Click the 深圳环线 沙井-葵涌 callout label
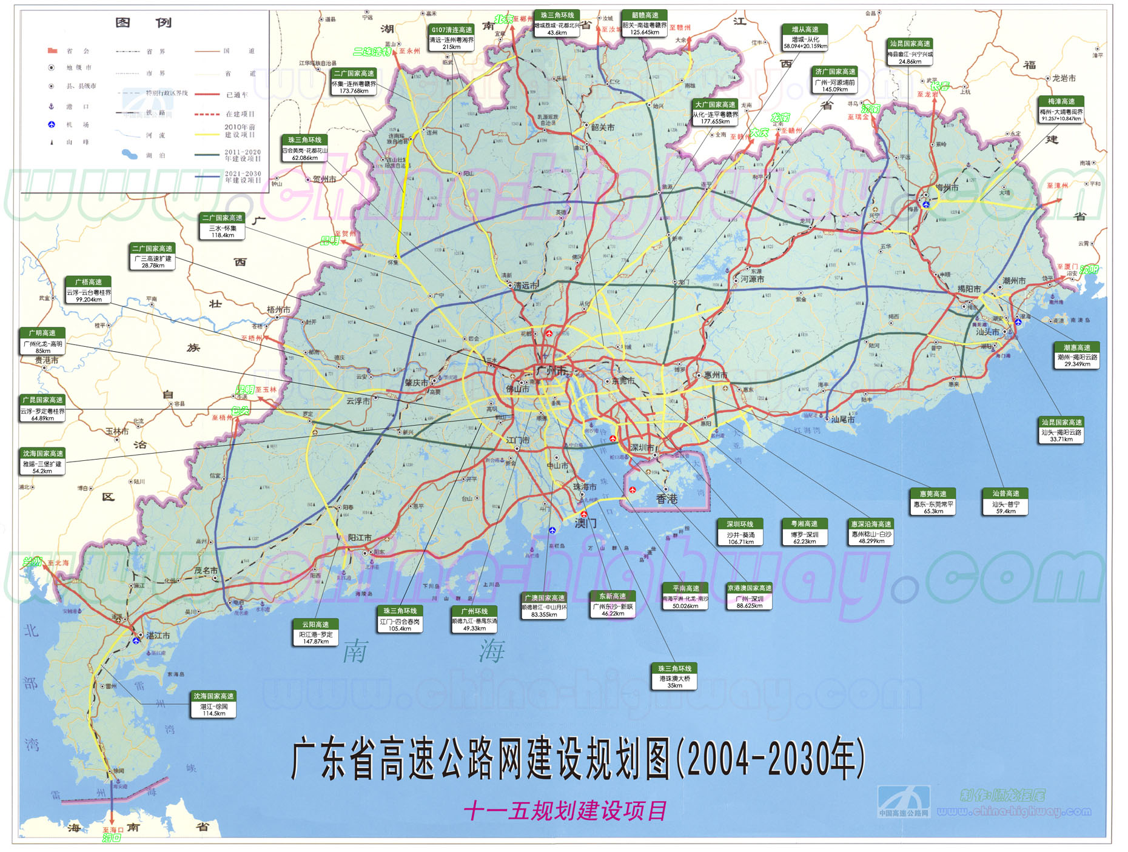The width and height of the screenshot is (1128, 852). [x=740, y=532]
